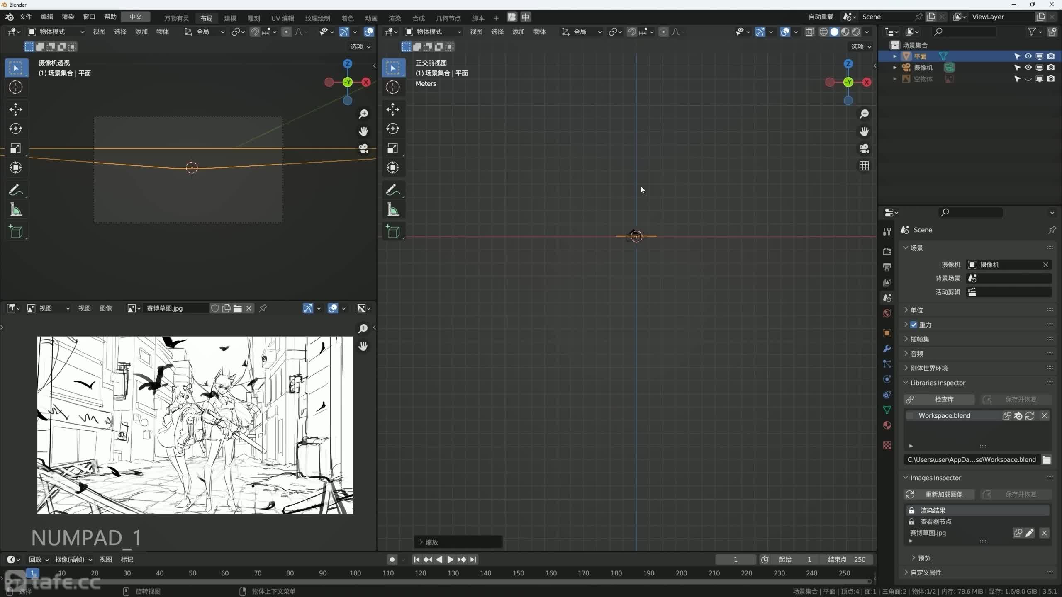Viewport: 1062px width, 597px height.
Task: Switch right viewport to wireframe shading
Action: click(823, 32)
